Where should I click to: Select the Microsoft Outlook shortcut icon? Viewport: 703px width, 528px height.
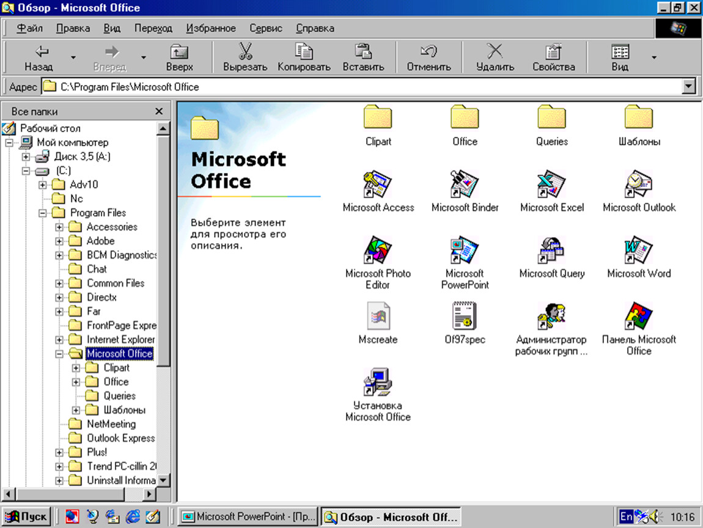639,184
